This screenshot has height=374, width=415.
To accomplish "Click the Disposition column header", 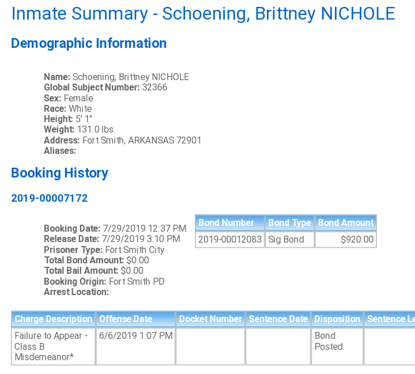I will coord(337,319).
